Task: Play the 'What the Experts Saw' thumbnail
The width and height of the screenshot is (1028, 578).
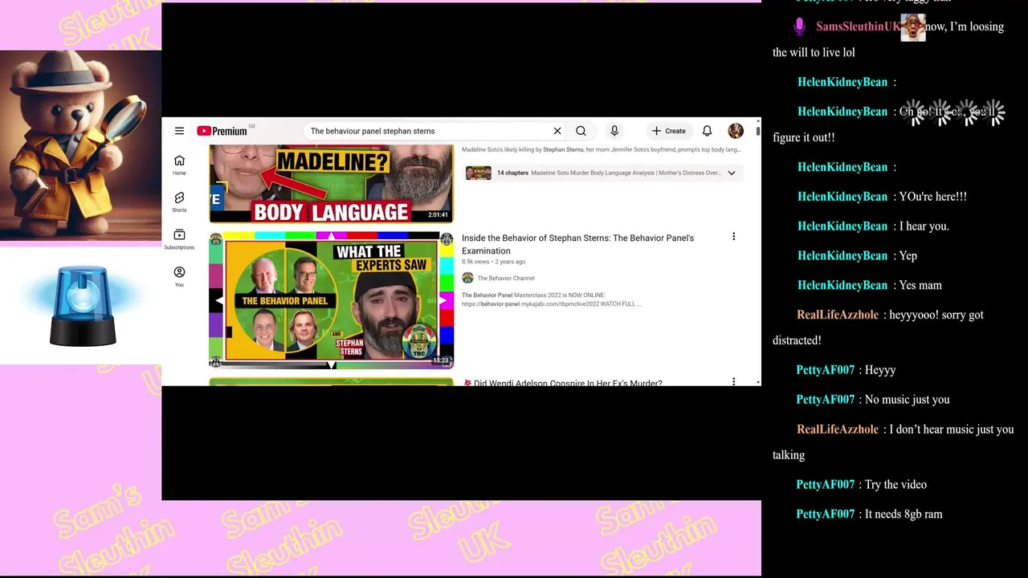Action: click(x=331, y=300)
